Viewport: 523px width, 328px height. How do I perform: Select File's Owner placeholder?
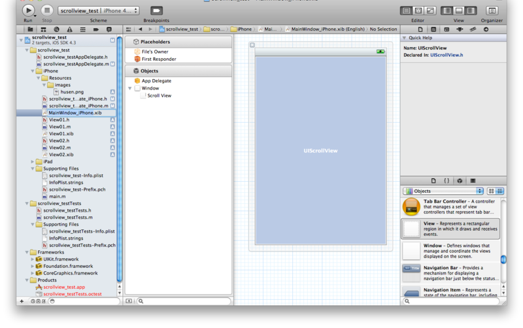point(155,52)
